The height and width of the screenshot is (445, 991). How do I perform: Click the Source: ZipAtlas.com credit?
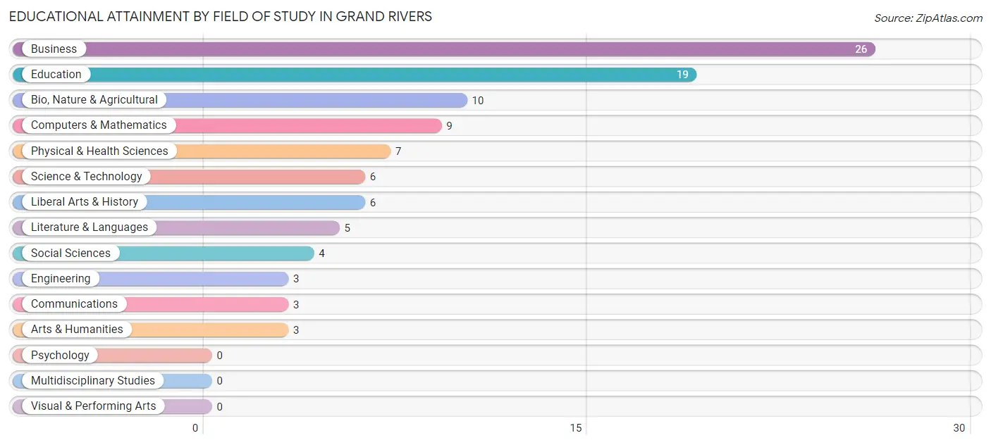pyautogui.click(x=928, y=18)
